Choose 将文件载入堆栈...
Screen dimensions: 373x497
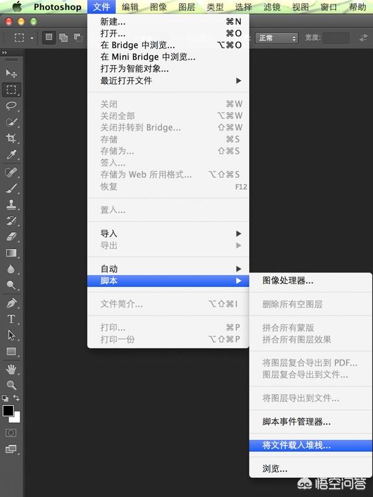pos(311,446)
